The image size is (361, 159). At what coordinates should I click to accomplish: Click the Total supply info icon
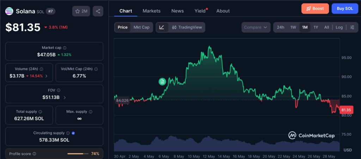click(x=40, y=112)
